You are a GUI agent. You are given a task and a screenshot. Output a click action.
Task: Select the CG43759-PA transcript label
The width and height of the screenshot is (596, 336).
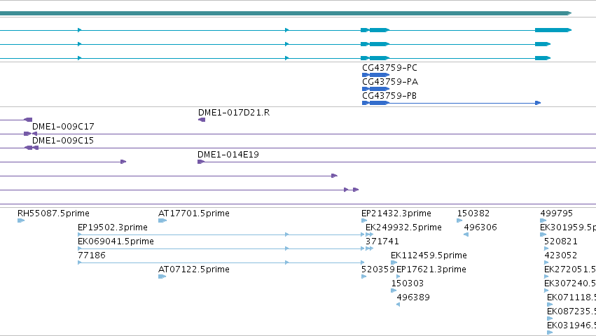tap(390, 82)
